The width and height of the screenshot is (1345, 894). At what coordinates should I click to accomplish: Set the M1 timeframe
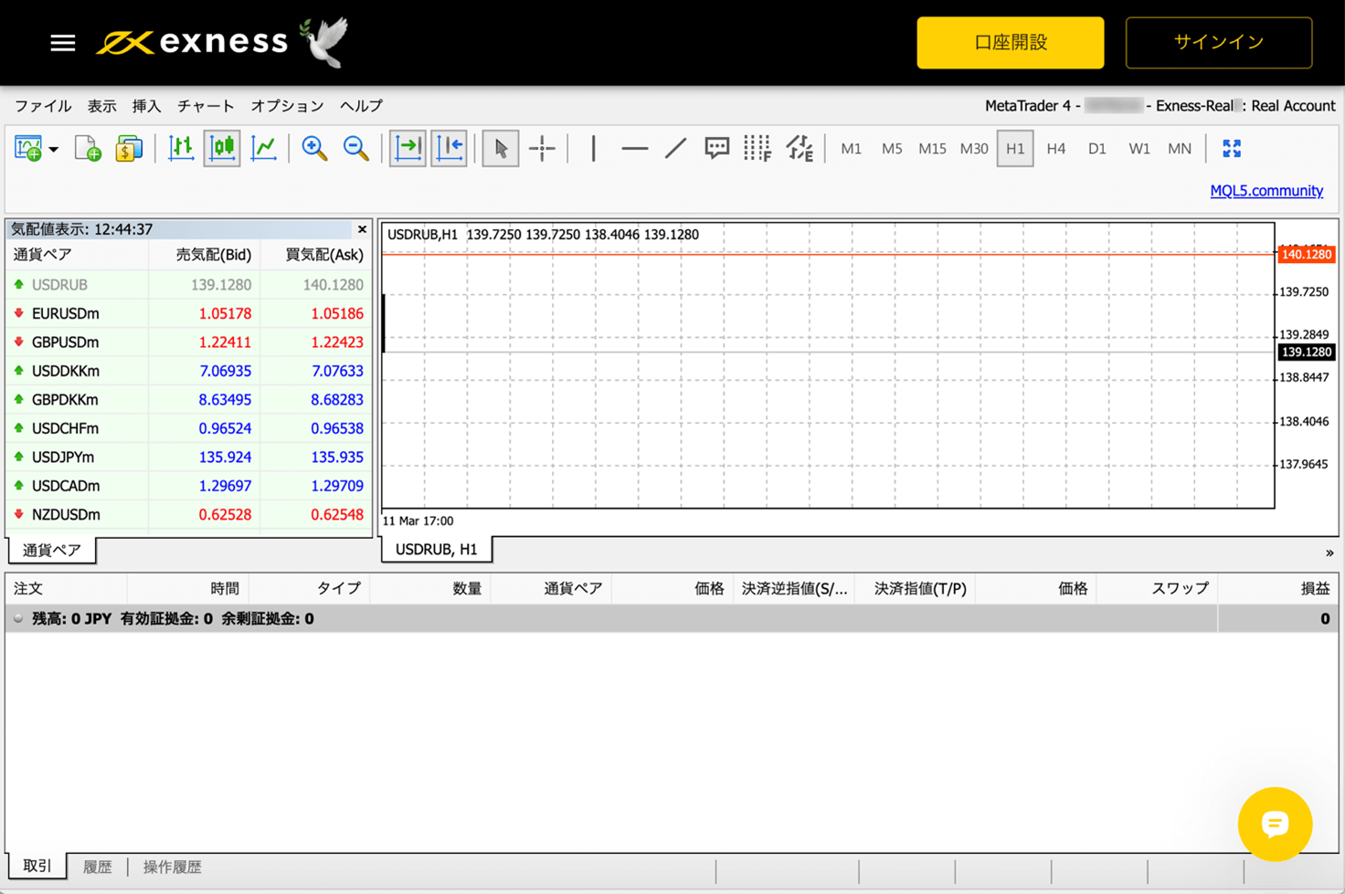click(851, 149)
